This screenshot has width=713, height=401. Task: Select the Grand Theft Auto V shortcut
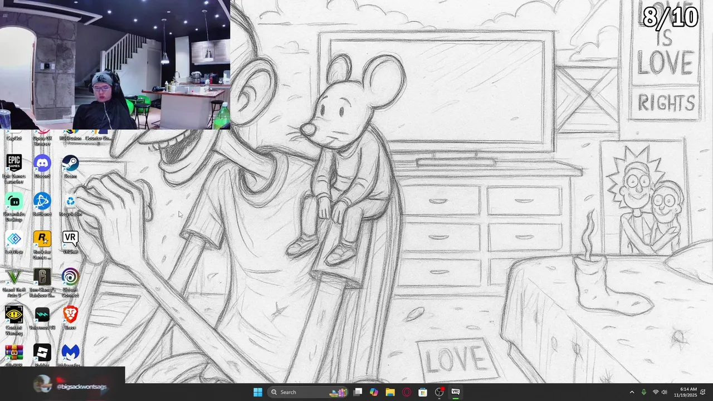pos(14,282)
